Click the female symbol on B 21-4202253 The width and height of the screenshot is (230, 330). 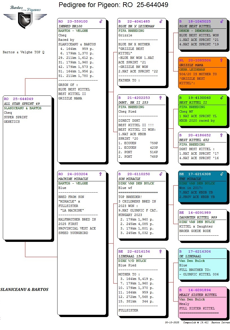[161, 98]
